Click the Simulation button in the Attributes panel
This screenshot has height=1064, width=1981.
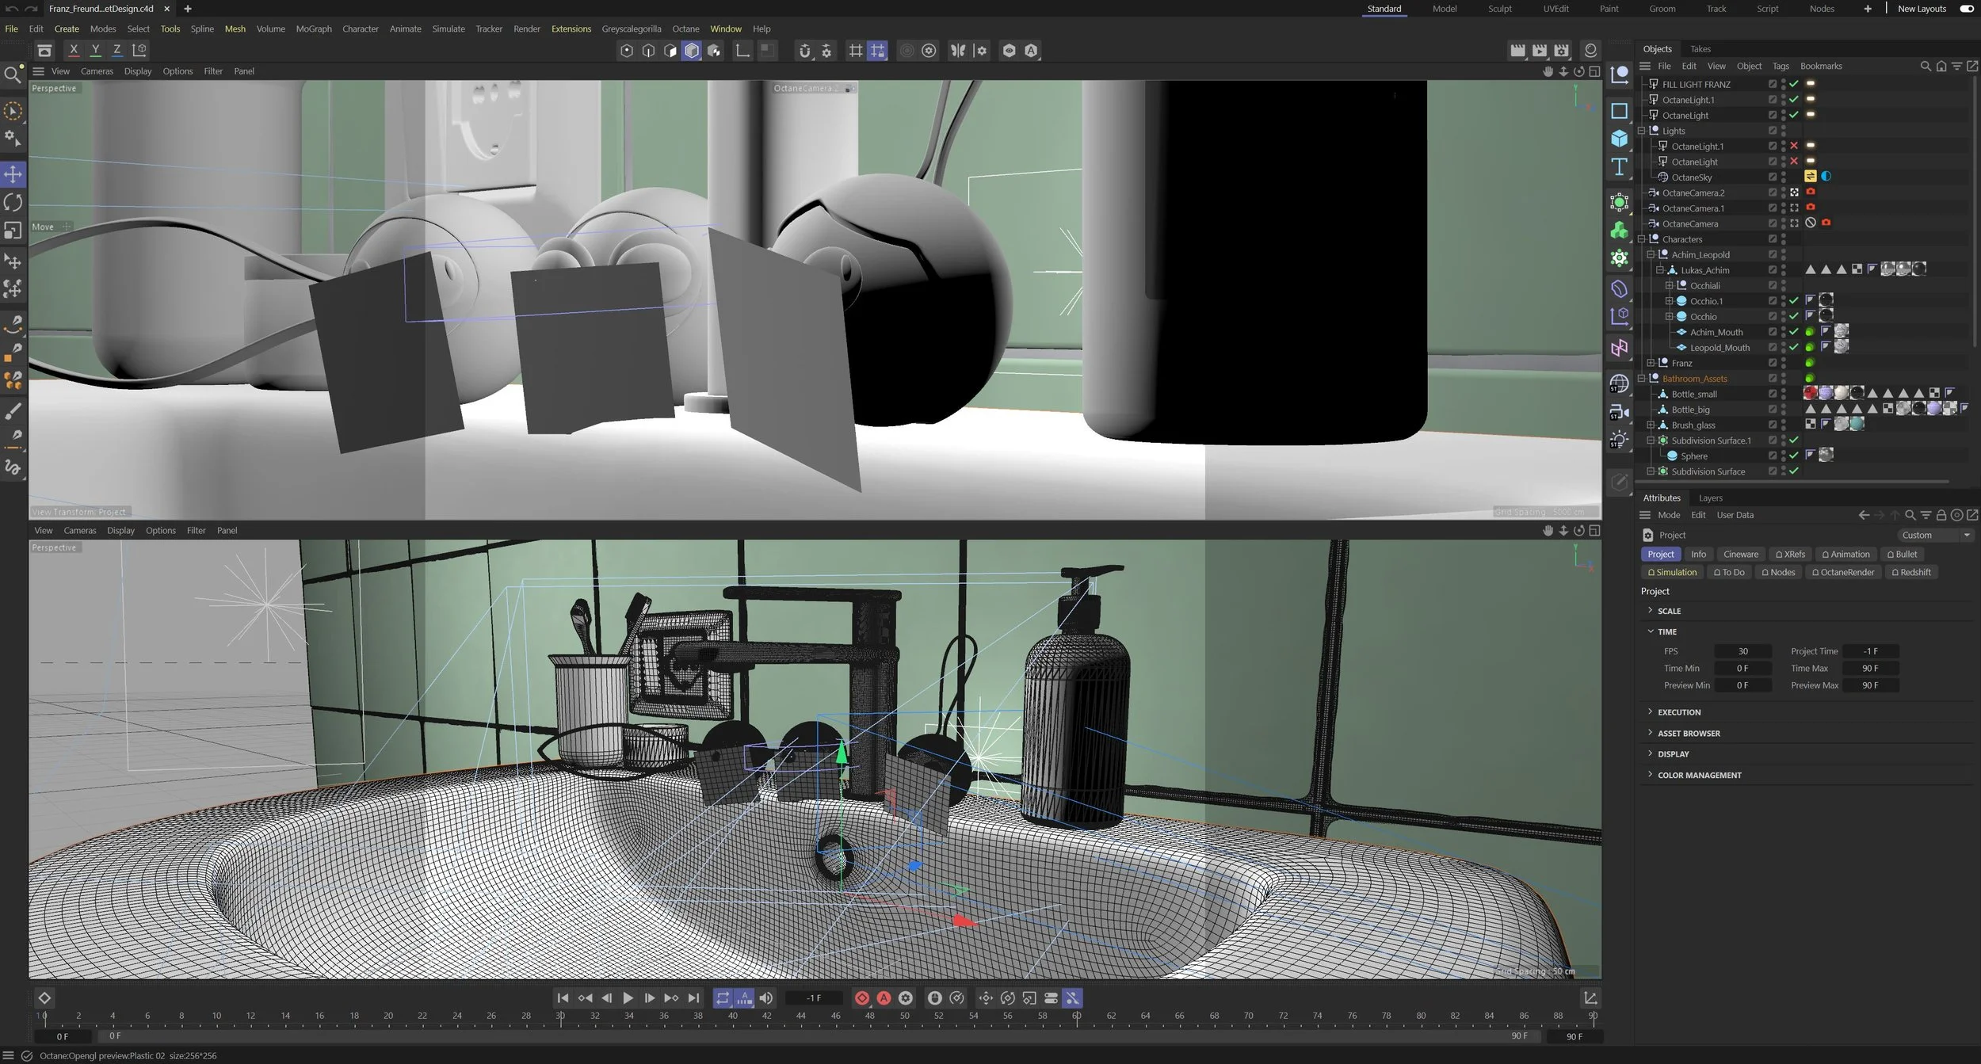click(x=1672, y=571)
